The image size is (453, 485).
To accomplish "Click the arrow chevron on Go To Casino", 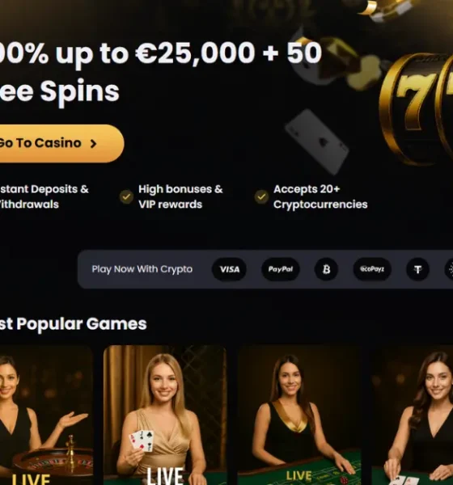I will tap(93, 144).
